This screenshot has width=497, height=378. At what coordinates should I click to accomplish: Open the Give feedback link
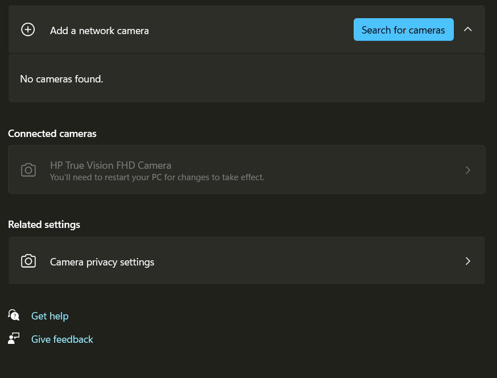[x=62, y=339]
